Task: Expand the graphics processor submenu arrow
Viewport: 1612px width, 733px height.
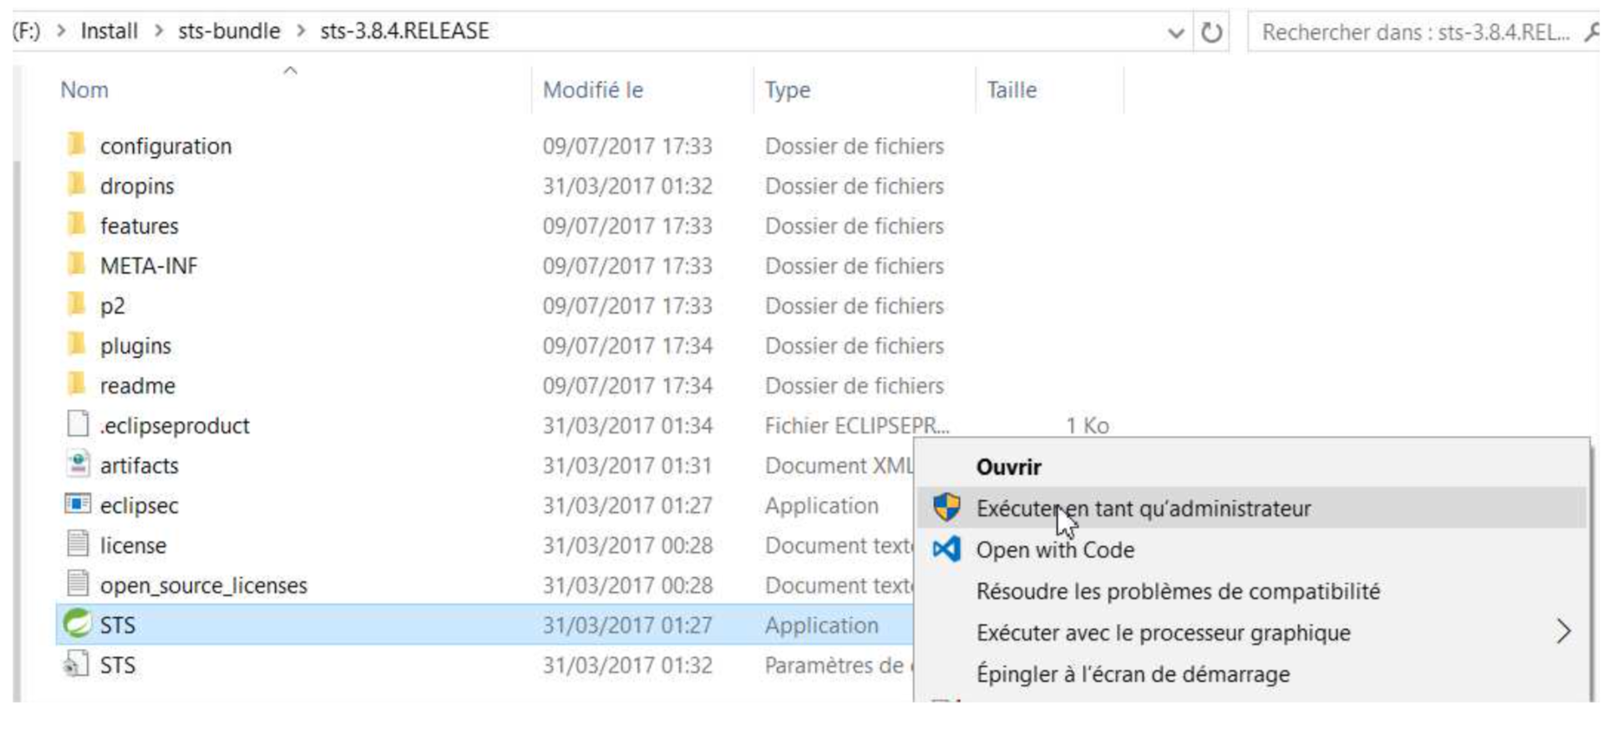Action: point(1564,632)
